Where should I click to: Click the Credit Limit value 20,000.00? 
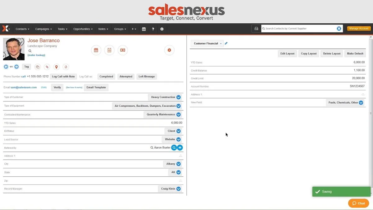point(358,78)
